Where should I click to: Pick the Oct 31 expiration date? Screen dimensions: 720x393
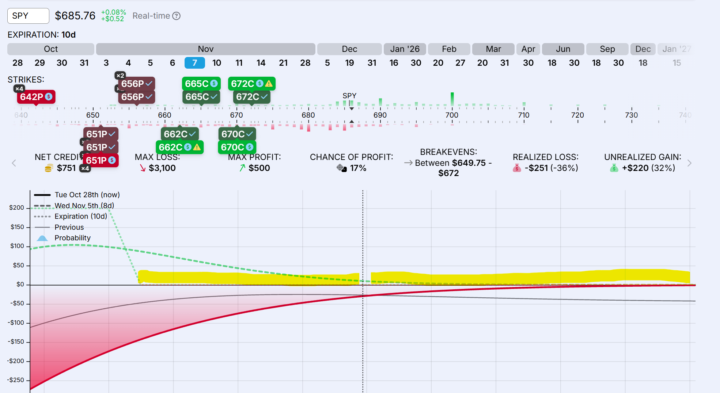pyautogui.click(x=84, y=63)
